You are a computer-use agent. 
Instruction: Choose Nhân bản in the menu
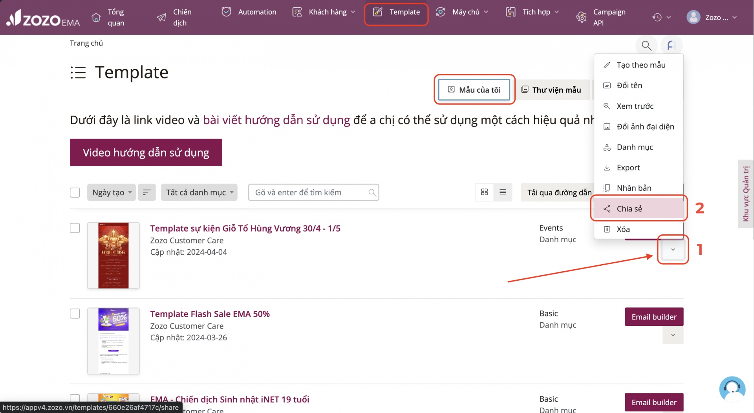tap(639, 188)
